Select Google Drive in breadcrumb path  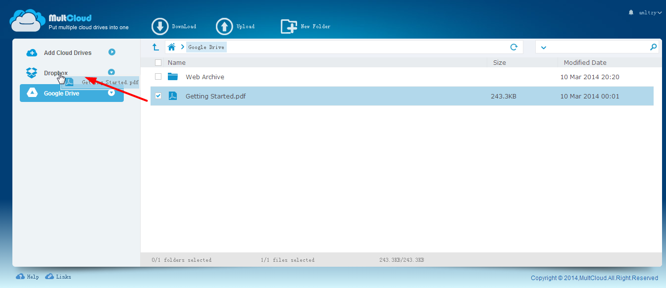[x=206, y=47]
